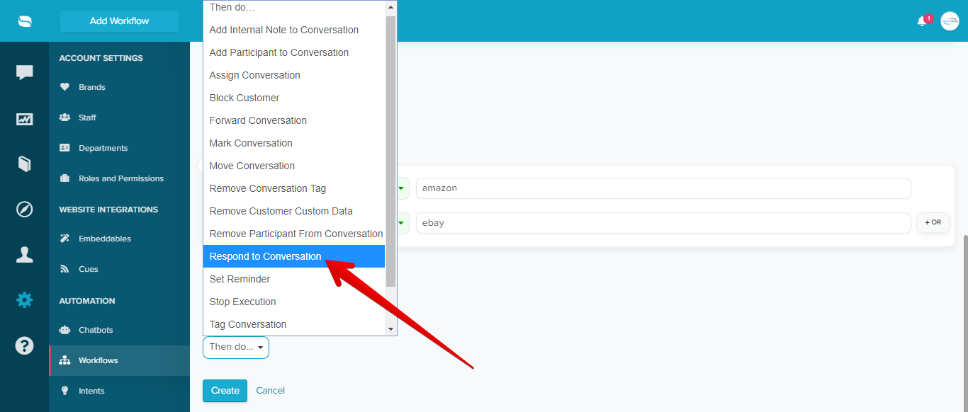Open the user avatar profile menu
This screenshot has width=968, height=412.
click(x=950, y=21)
